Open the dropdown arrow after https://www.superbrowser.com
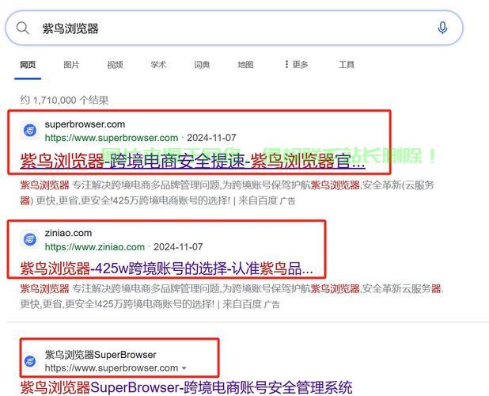The width and height of the screenshot is (489, 396). tap(184, 368)
